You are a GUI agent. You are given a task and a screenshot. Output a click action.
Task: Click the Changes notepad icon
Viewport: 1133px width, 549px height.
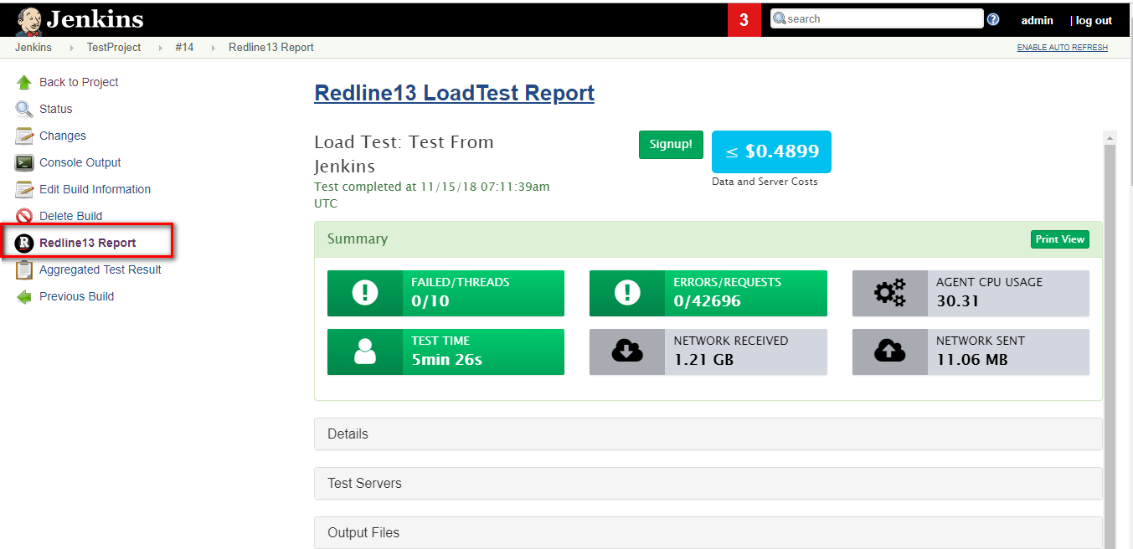[x=22, y=135]
